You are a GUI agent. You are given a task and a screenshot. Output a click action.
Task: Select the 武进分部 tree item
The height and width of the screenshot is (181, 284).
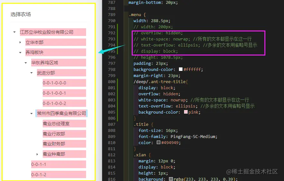[62, 73]
